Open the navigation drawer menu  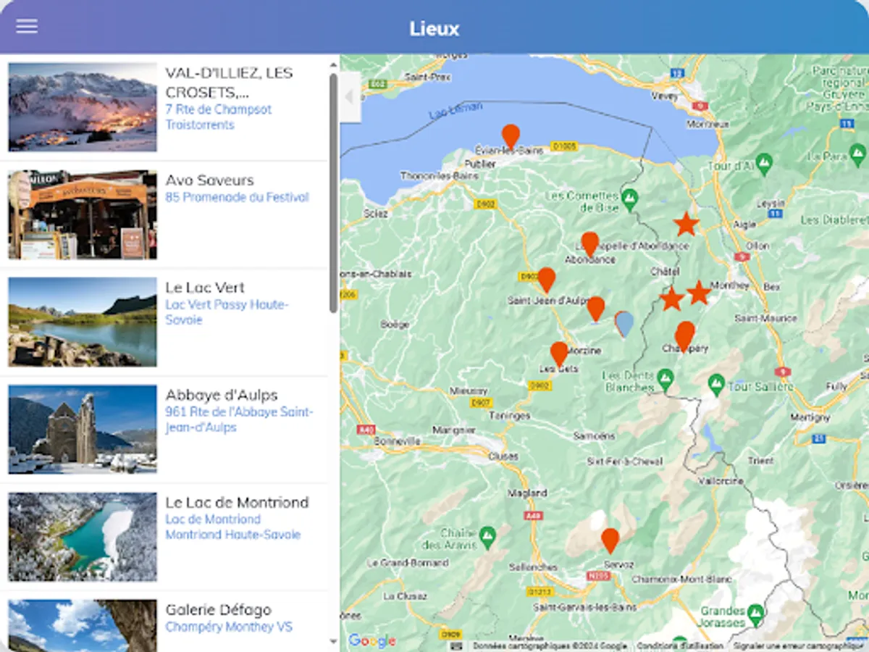26,26
